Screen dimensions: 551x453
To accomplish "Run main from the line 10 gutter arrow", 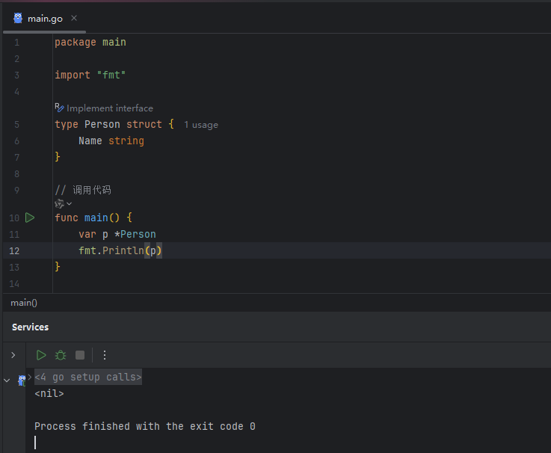I will click(30, 218).
